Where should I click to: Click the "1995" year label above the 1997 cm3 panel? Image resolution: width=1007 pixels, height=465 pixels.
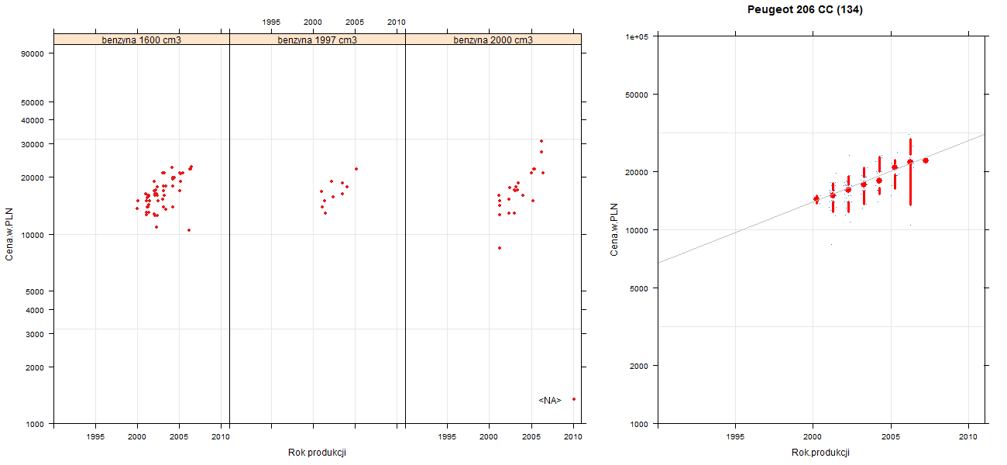click(272, 22)
